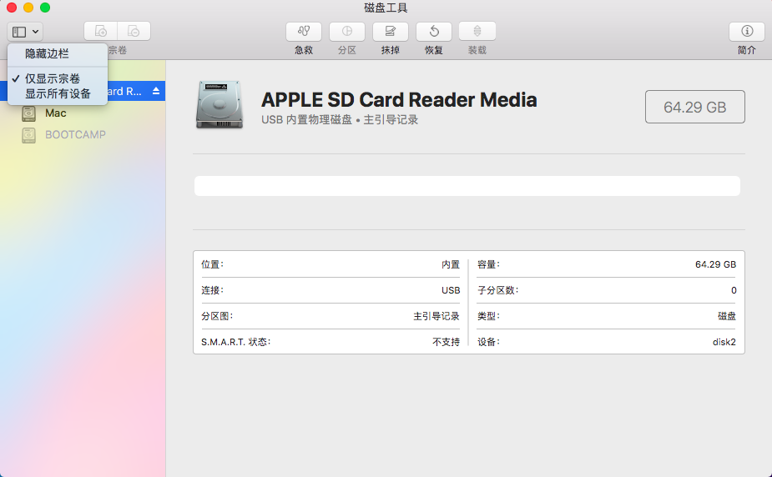Viewport: 772px width, 477px height.
Task: Click the Mac volume disk icon
Action: (x=28, y=113)
